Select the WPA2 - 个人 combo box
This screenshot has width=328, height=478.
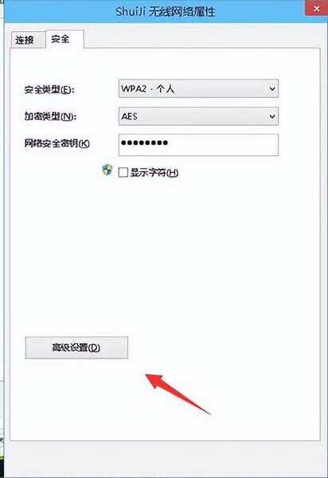click(198, 88)
